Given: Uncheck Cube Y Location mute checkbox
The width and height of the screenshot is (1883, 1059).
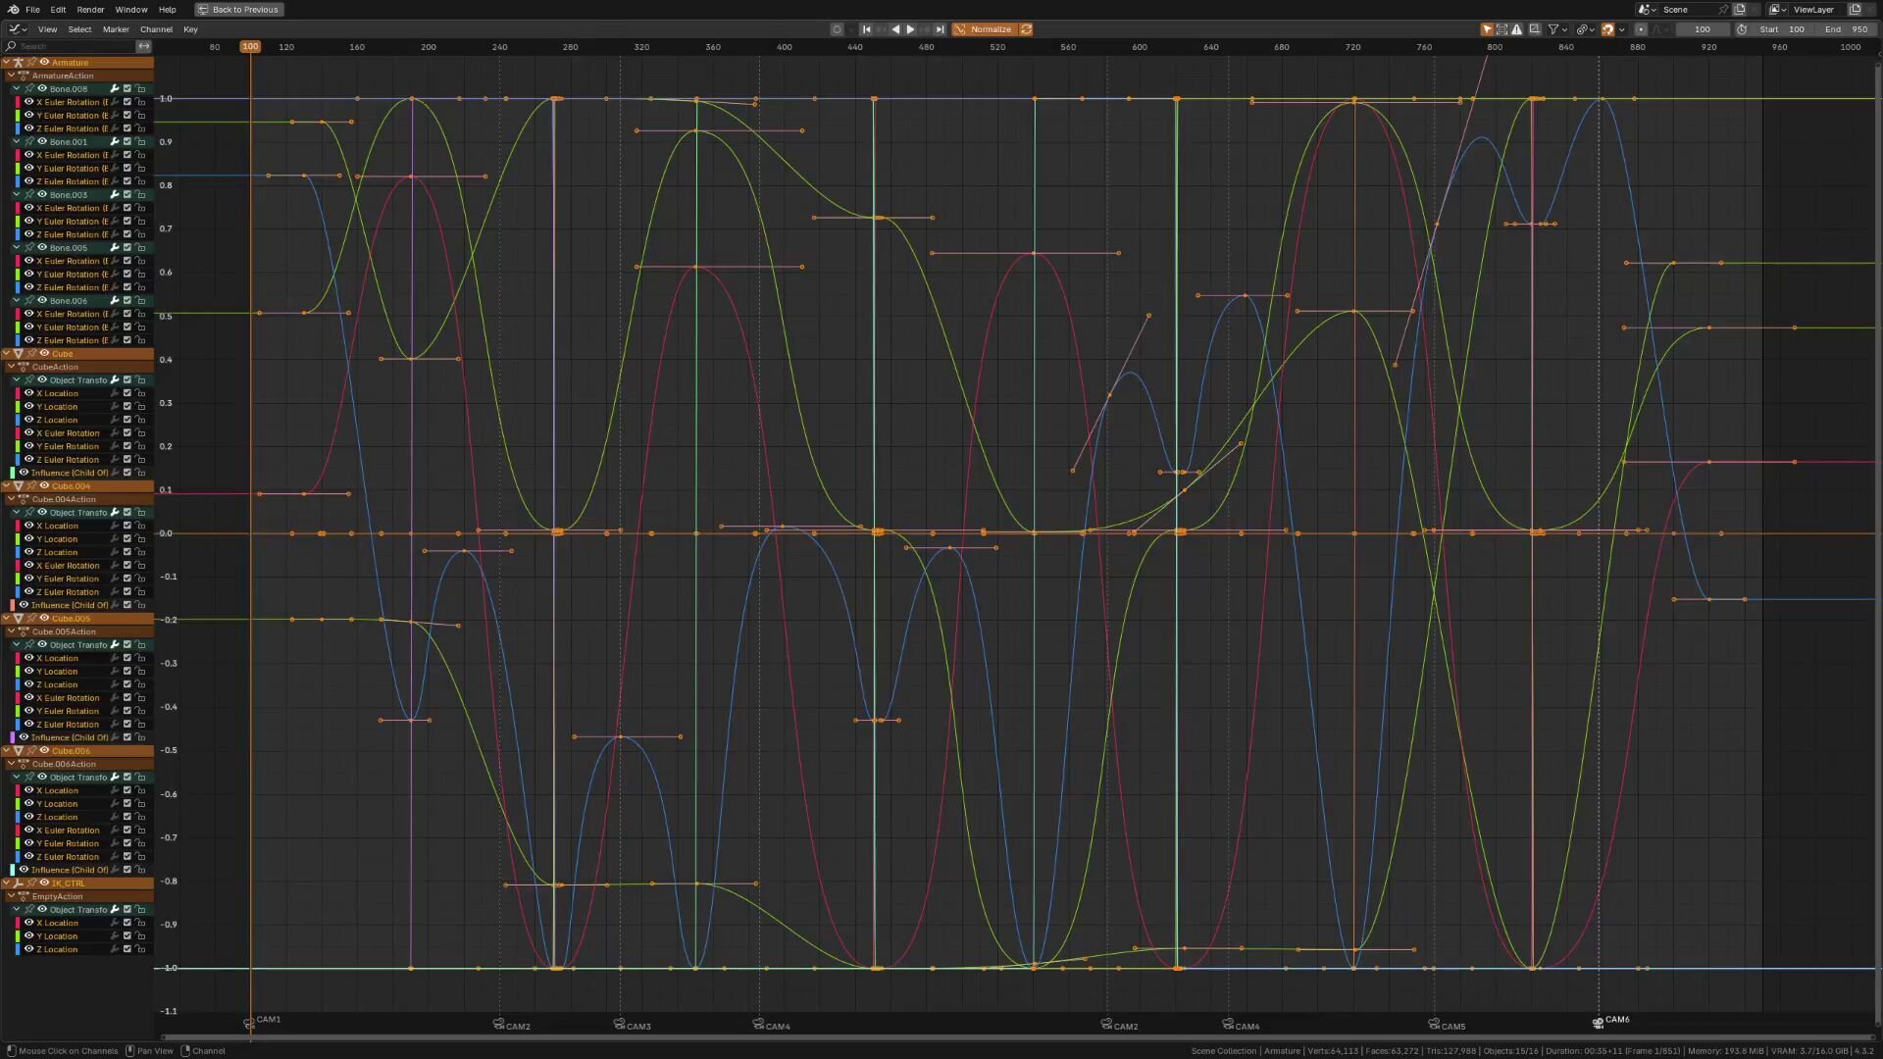Looking at the screenshot, I should pos(127,407).
